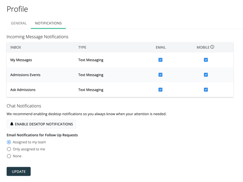Click the Email column header
The height and width of the screenshot is (182, 243).
(161, 48)
